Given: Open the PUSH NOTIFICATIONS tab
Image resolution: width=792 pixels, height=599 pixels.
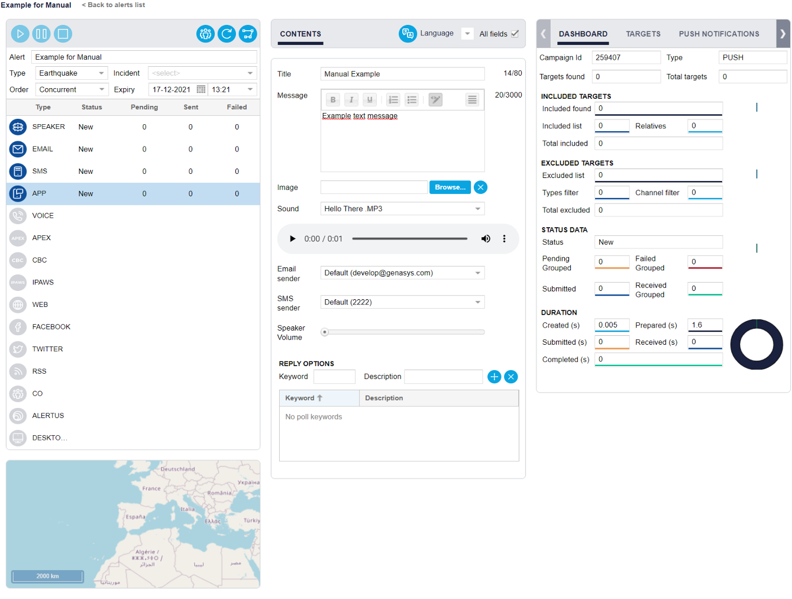Looking at the screenshot, I should [x=719, y=34].
